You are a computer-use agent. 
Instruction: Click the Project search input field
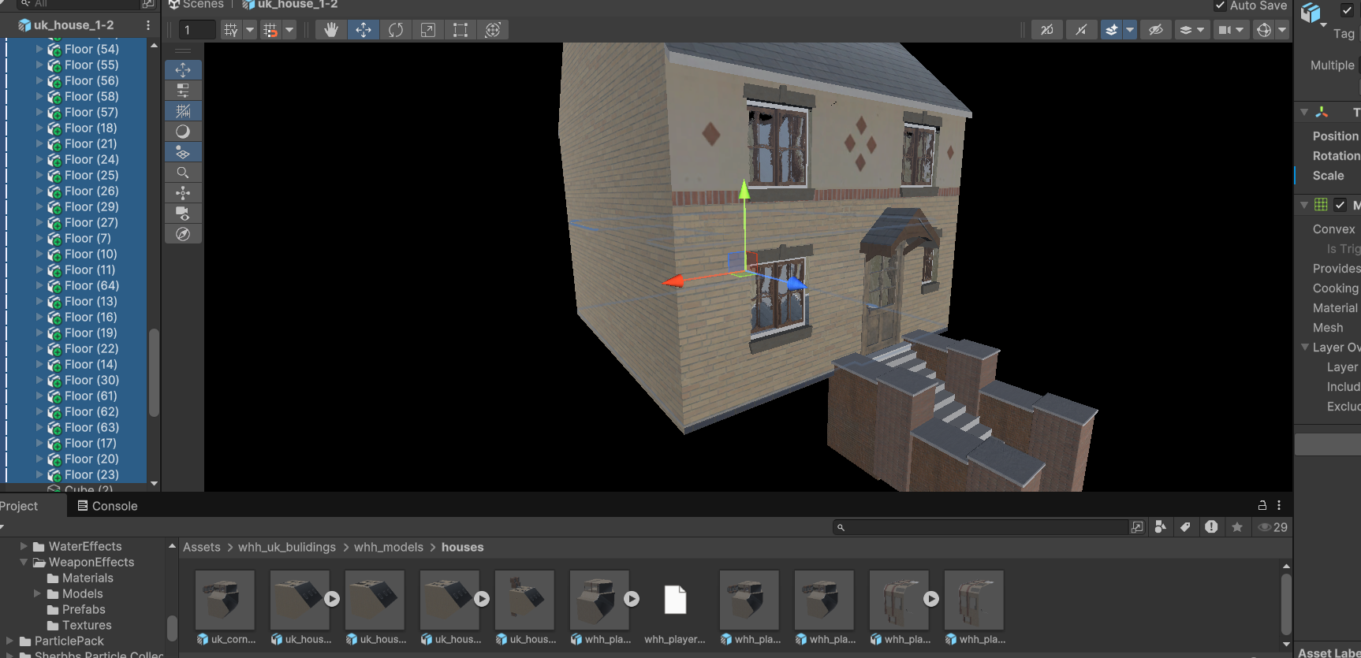coord(981,527)
